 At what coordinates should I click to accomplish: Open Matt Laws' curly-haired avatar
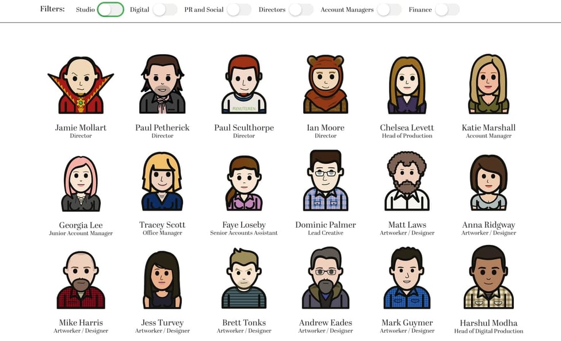point(407,181)
